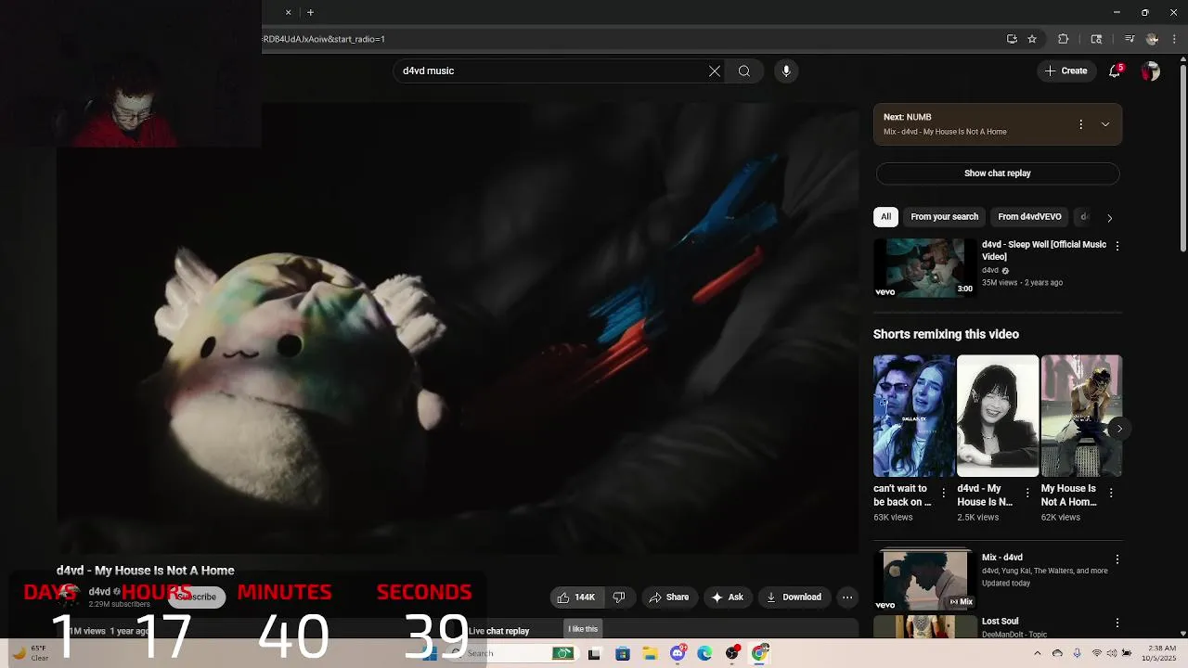Start voice search with the microphone
The width and height of the screenshot is (1188, 668).
pyautogui.click(x=786, y=71)
